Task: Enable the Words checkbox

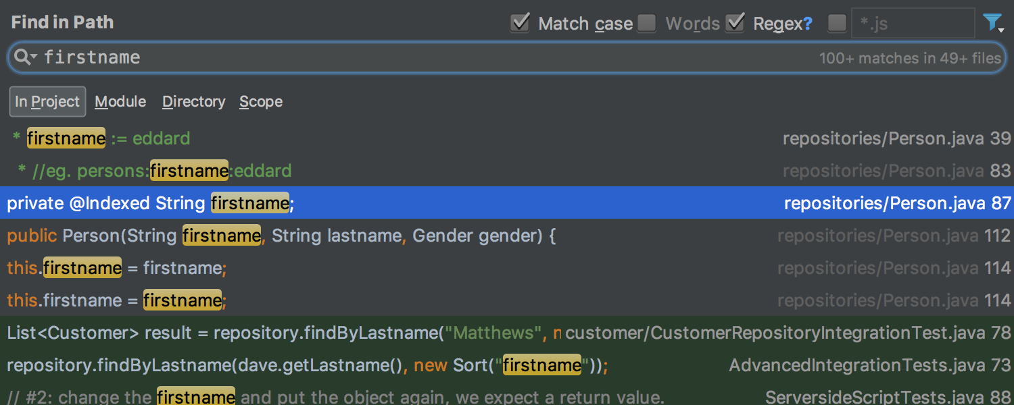Action: tap(647, 23)
